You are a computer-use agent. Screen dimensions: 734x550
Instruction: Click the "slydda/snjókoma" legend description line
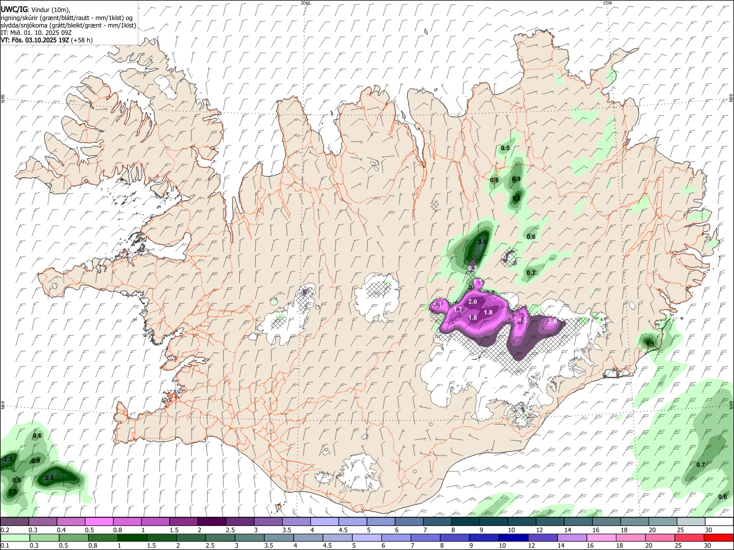point(68,25)
